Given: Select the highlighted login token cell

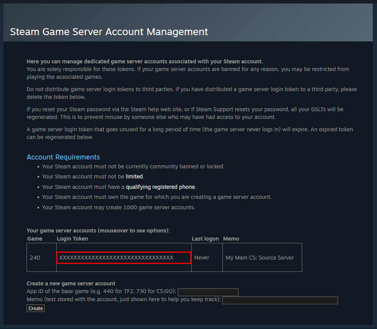Looking at the screenshot, I should click(124, 258).
